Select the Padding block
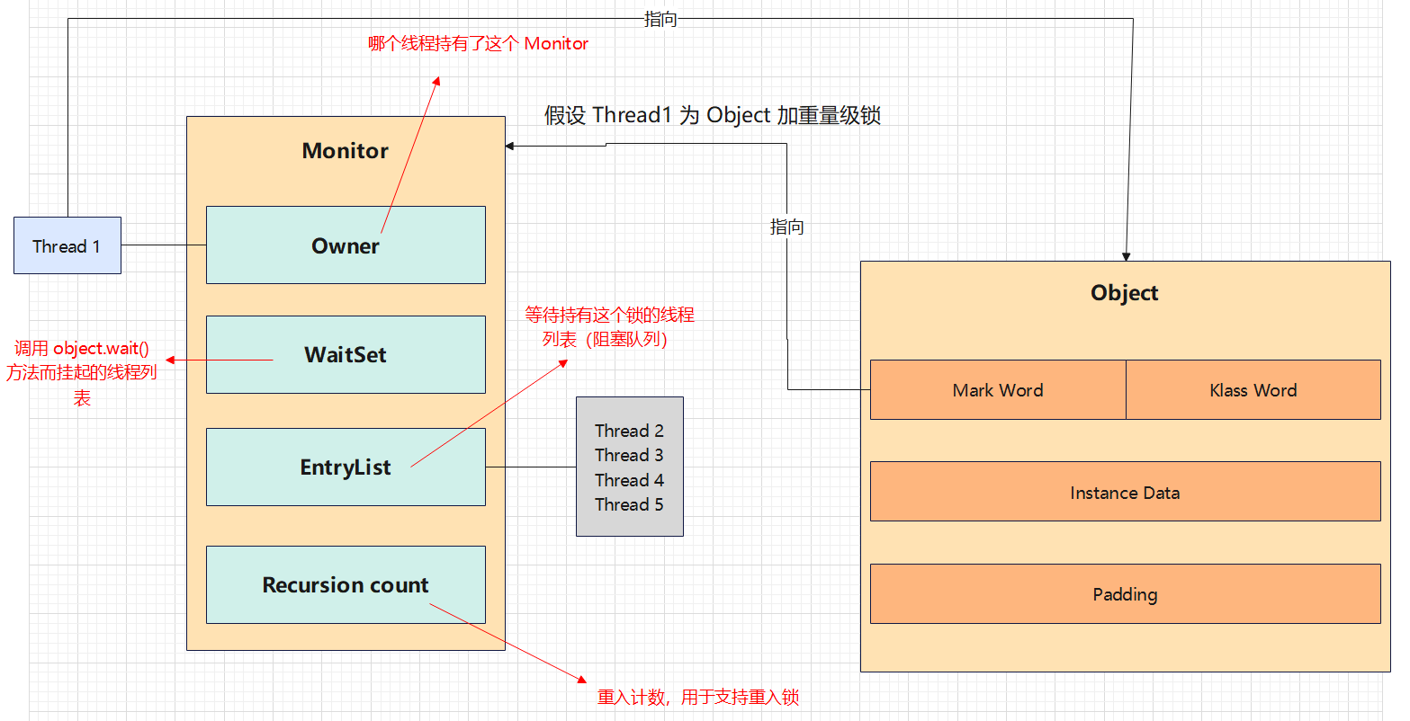The width and height of the screenshot is (1410, 721). tap(1125, 594)
